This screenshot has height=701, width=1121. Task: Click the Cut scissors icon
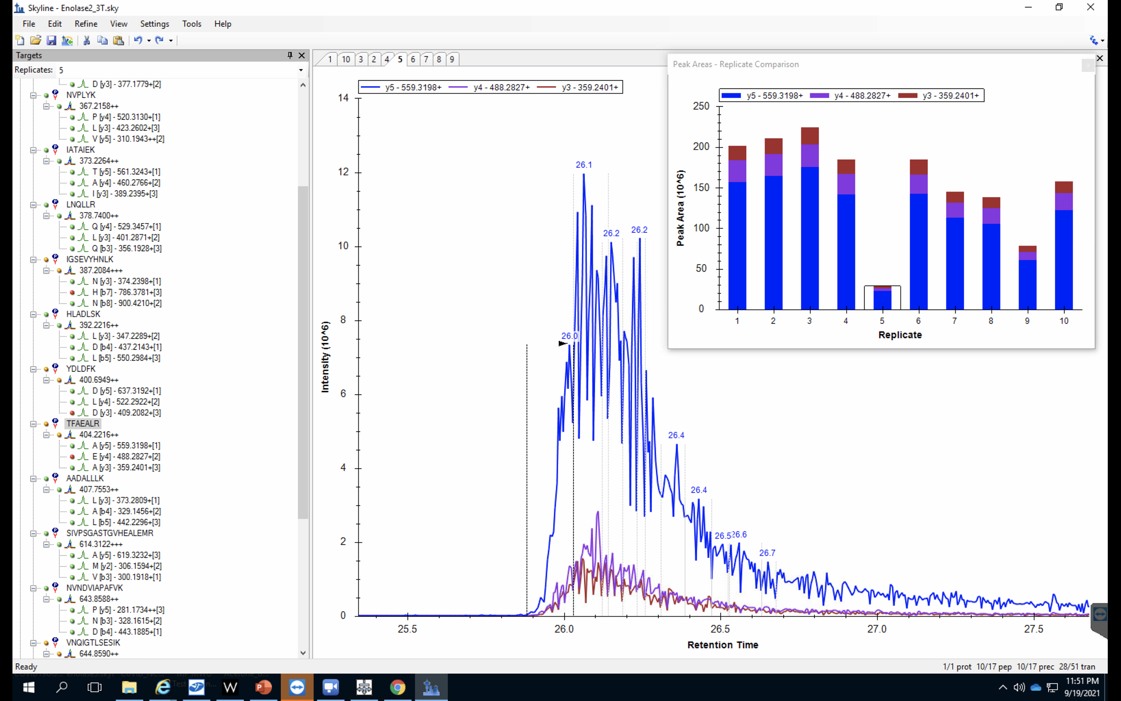(87, 41)
